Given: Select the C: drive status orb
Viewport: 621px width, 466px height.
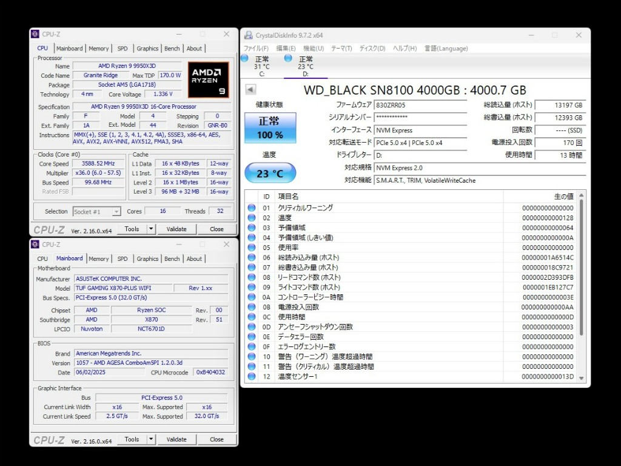Looking at the screenshot, I should (x=245, y=58).
